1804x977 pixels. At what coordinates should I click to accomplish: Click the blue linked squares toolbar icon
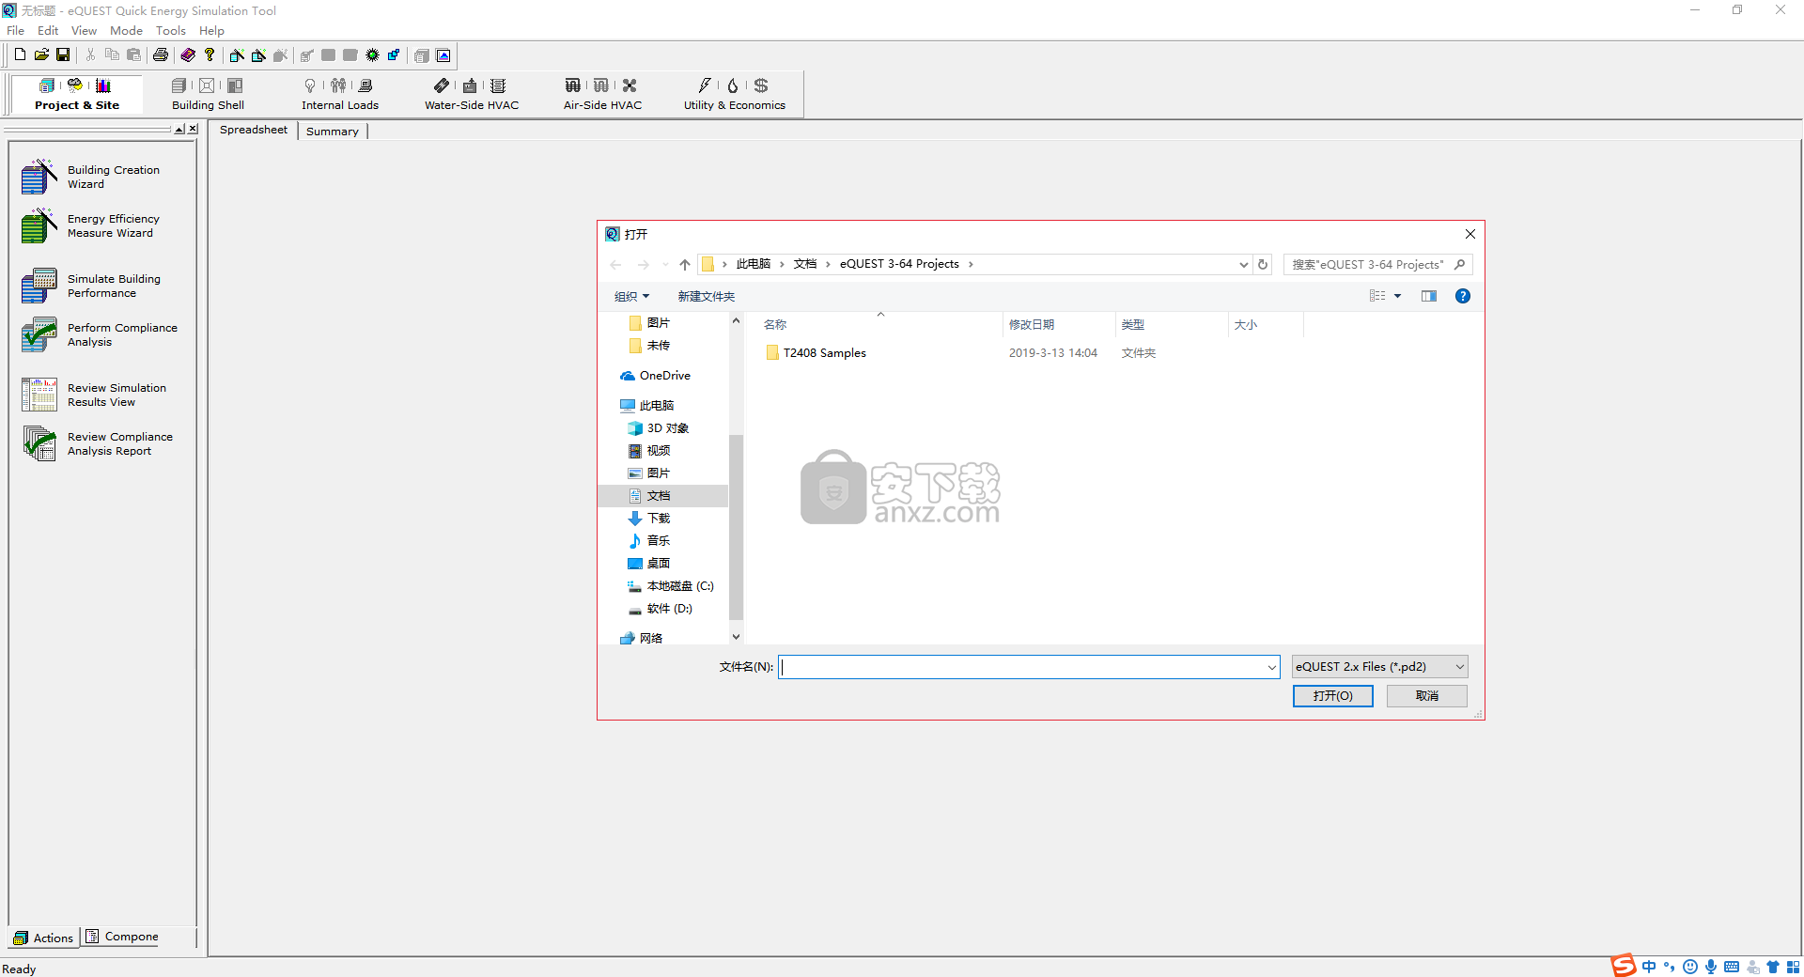click(394, 55)
